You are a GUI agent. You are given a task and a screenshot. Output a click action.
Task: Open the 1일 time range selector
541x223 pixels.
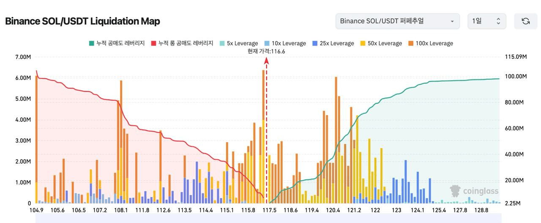[486, 21]
